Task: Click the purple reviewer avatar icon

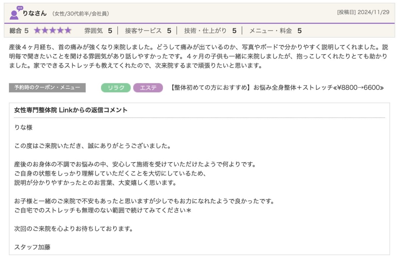Action: point(15,13)
